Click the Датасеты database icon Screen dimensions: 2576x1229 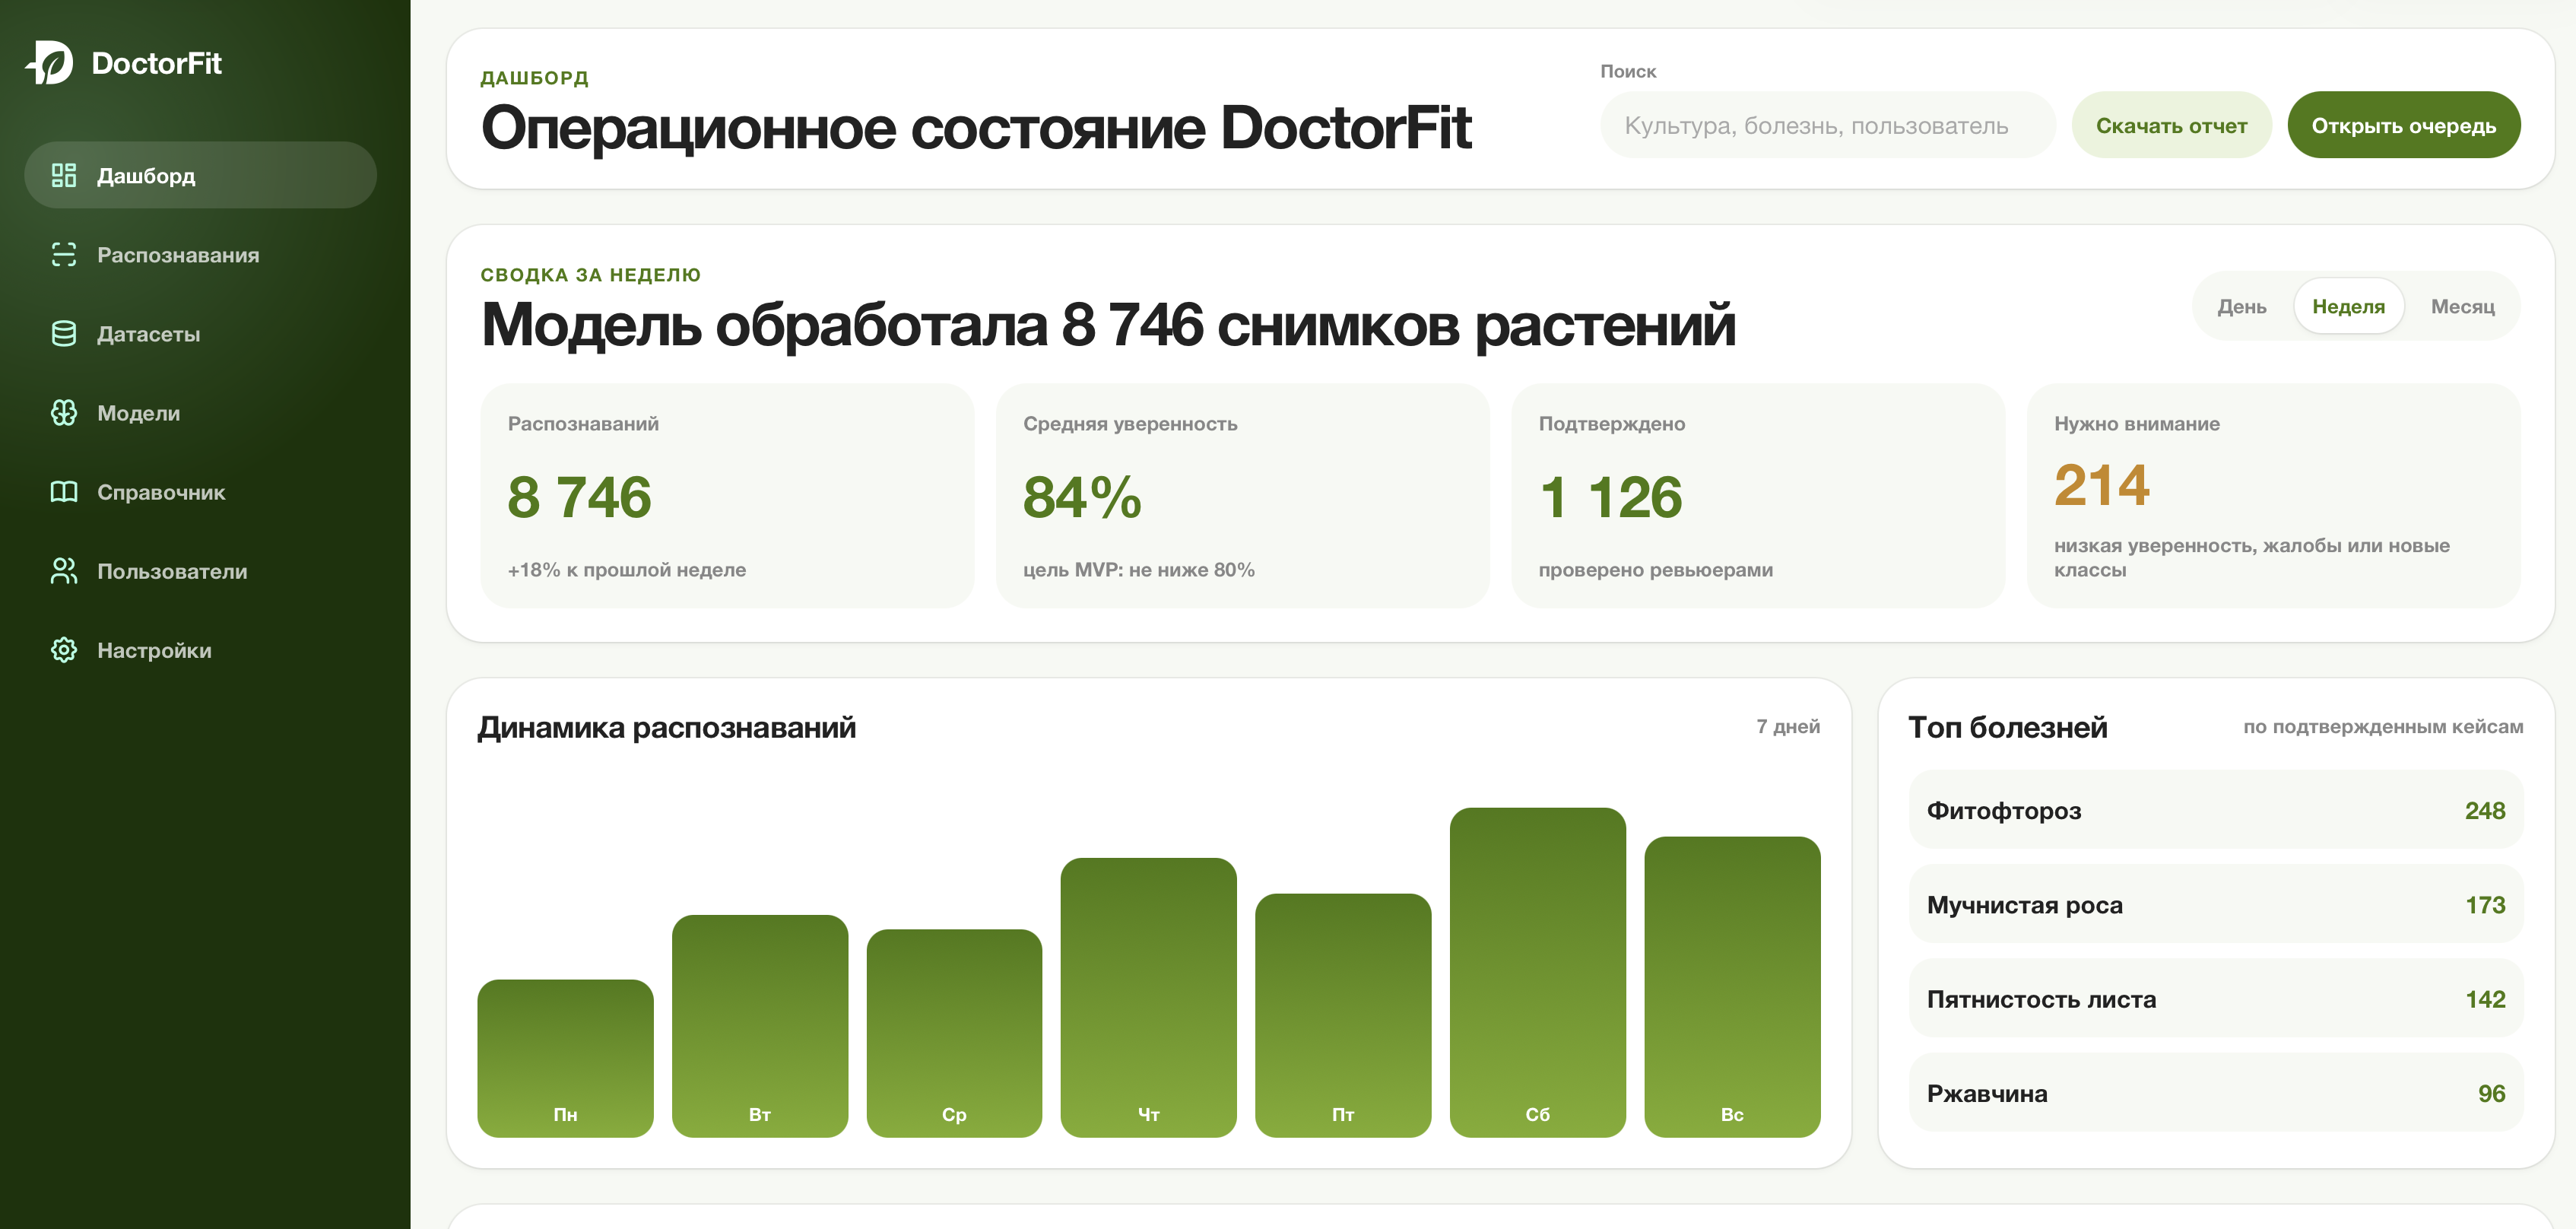click(x=64, y=333)
